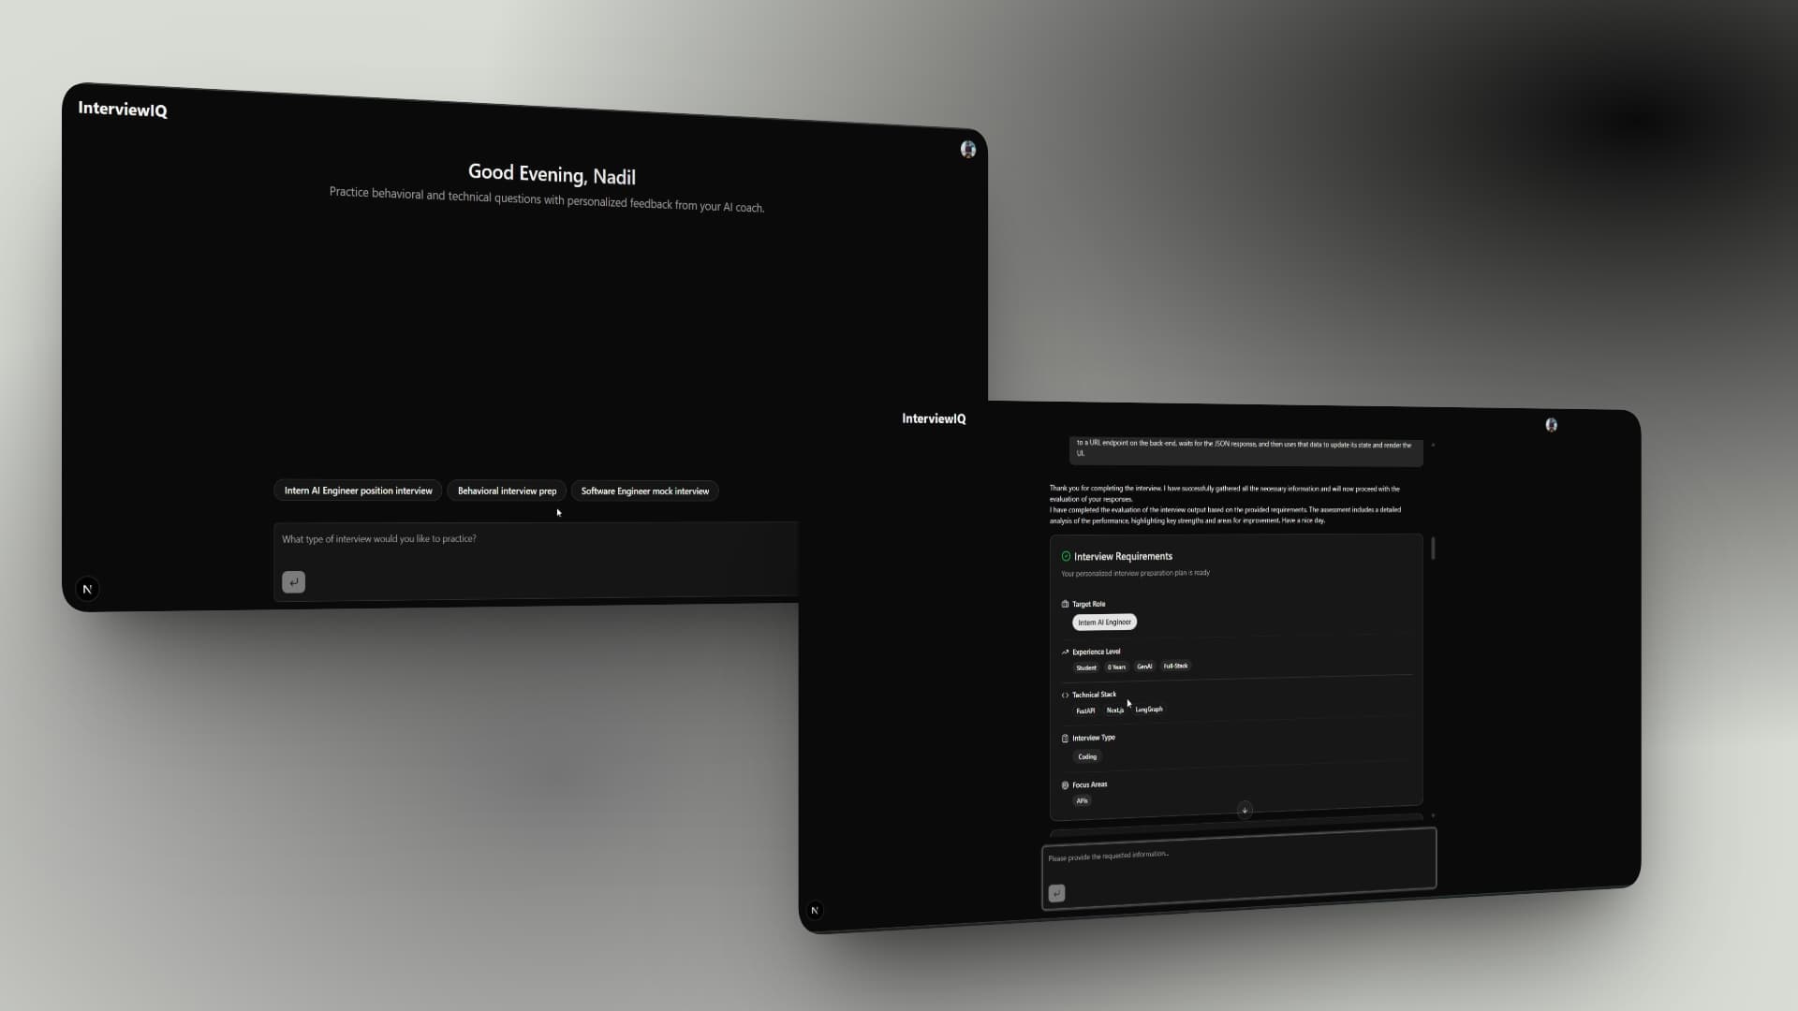Click the Technical Stack label

[1094, 695]
